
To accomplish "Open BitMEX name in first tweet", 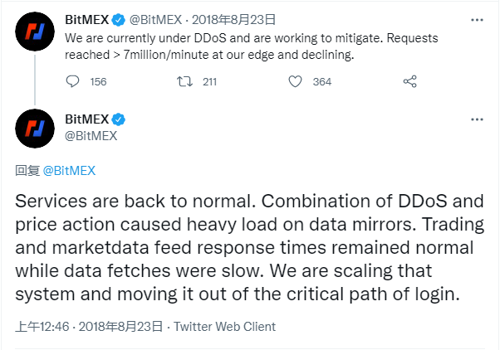I will pyautogui.click(x=86, y=19).
